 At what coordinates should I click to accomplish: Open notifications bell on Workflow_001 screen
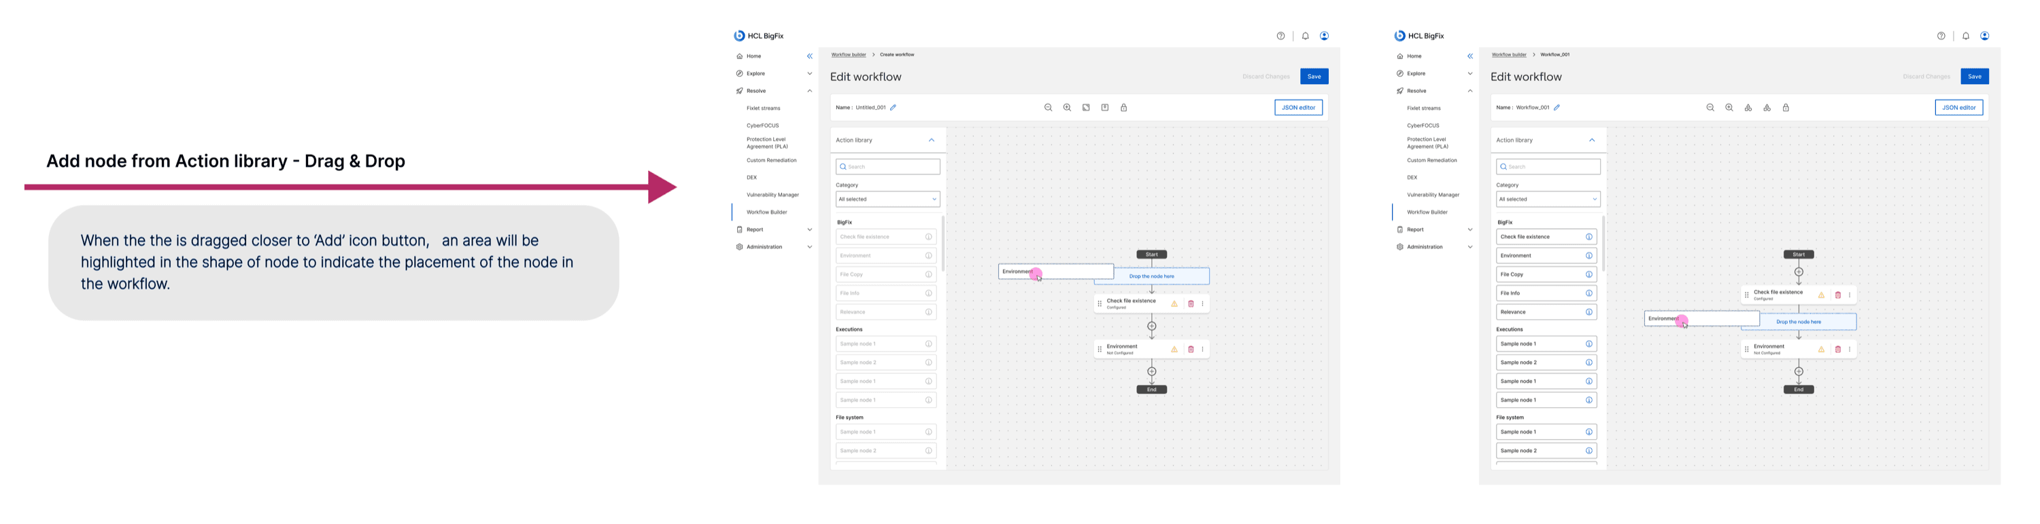tap(1966, 35)
